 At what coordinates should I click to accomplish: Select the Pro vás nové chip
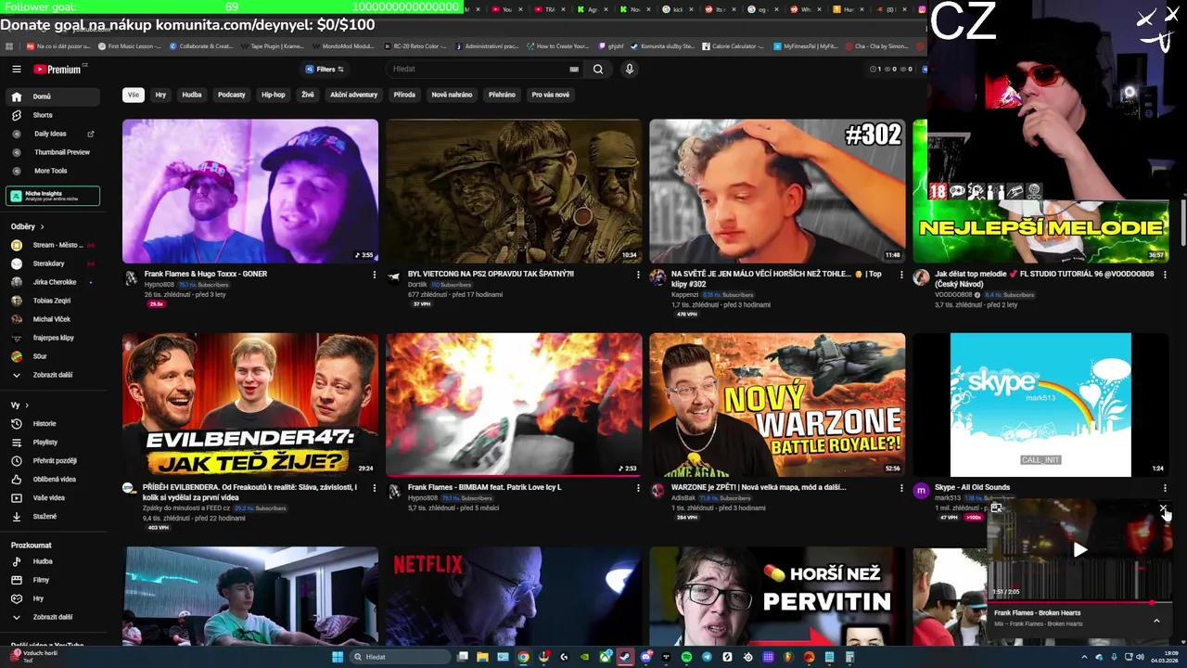(x=551, y=95)
